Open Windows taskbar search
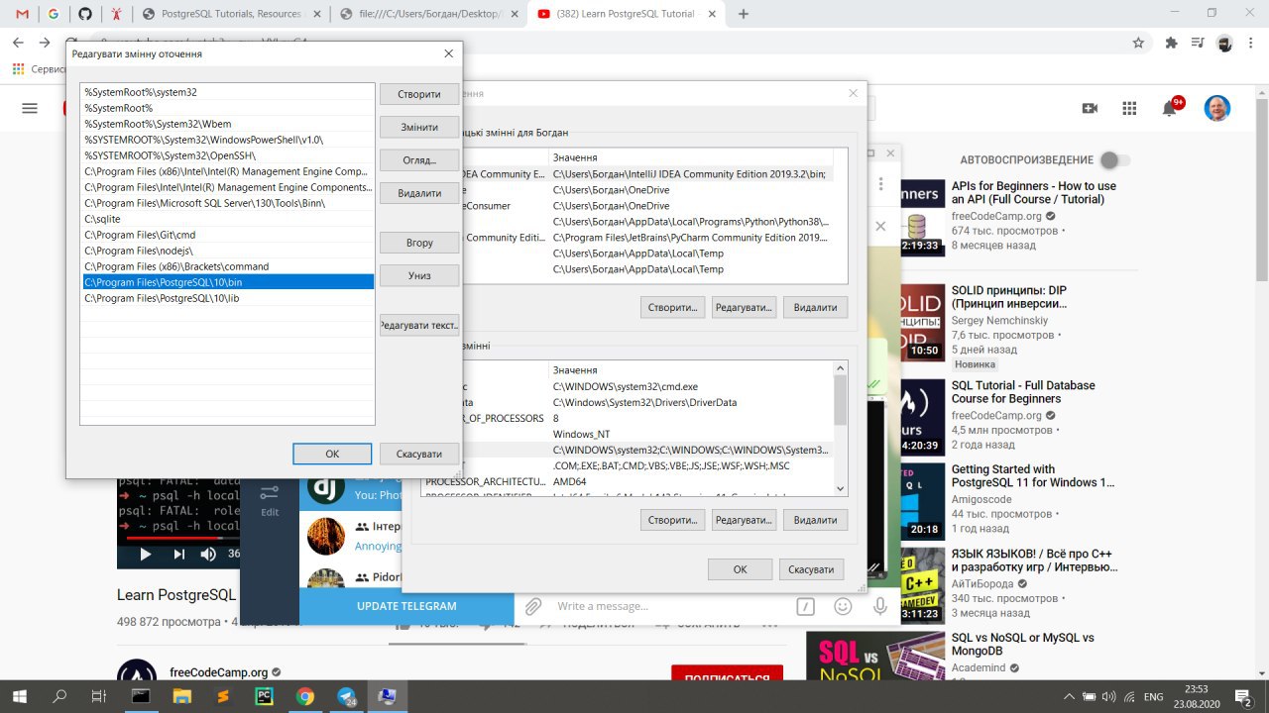 coord(59,696)
